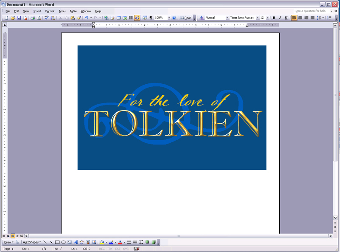Toggle Align Left
The width and height of the screenshot is (340, 252).
pos(294,18)
